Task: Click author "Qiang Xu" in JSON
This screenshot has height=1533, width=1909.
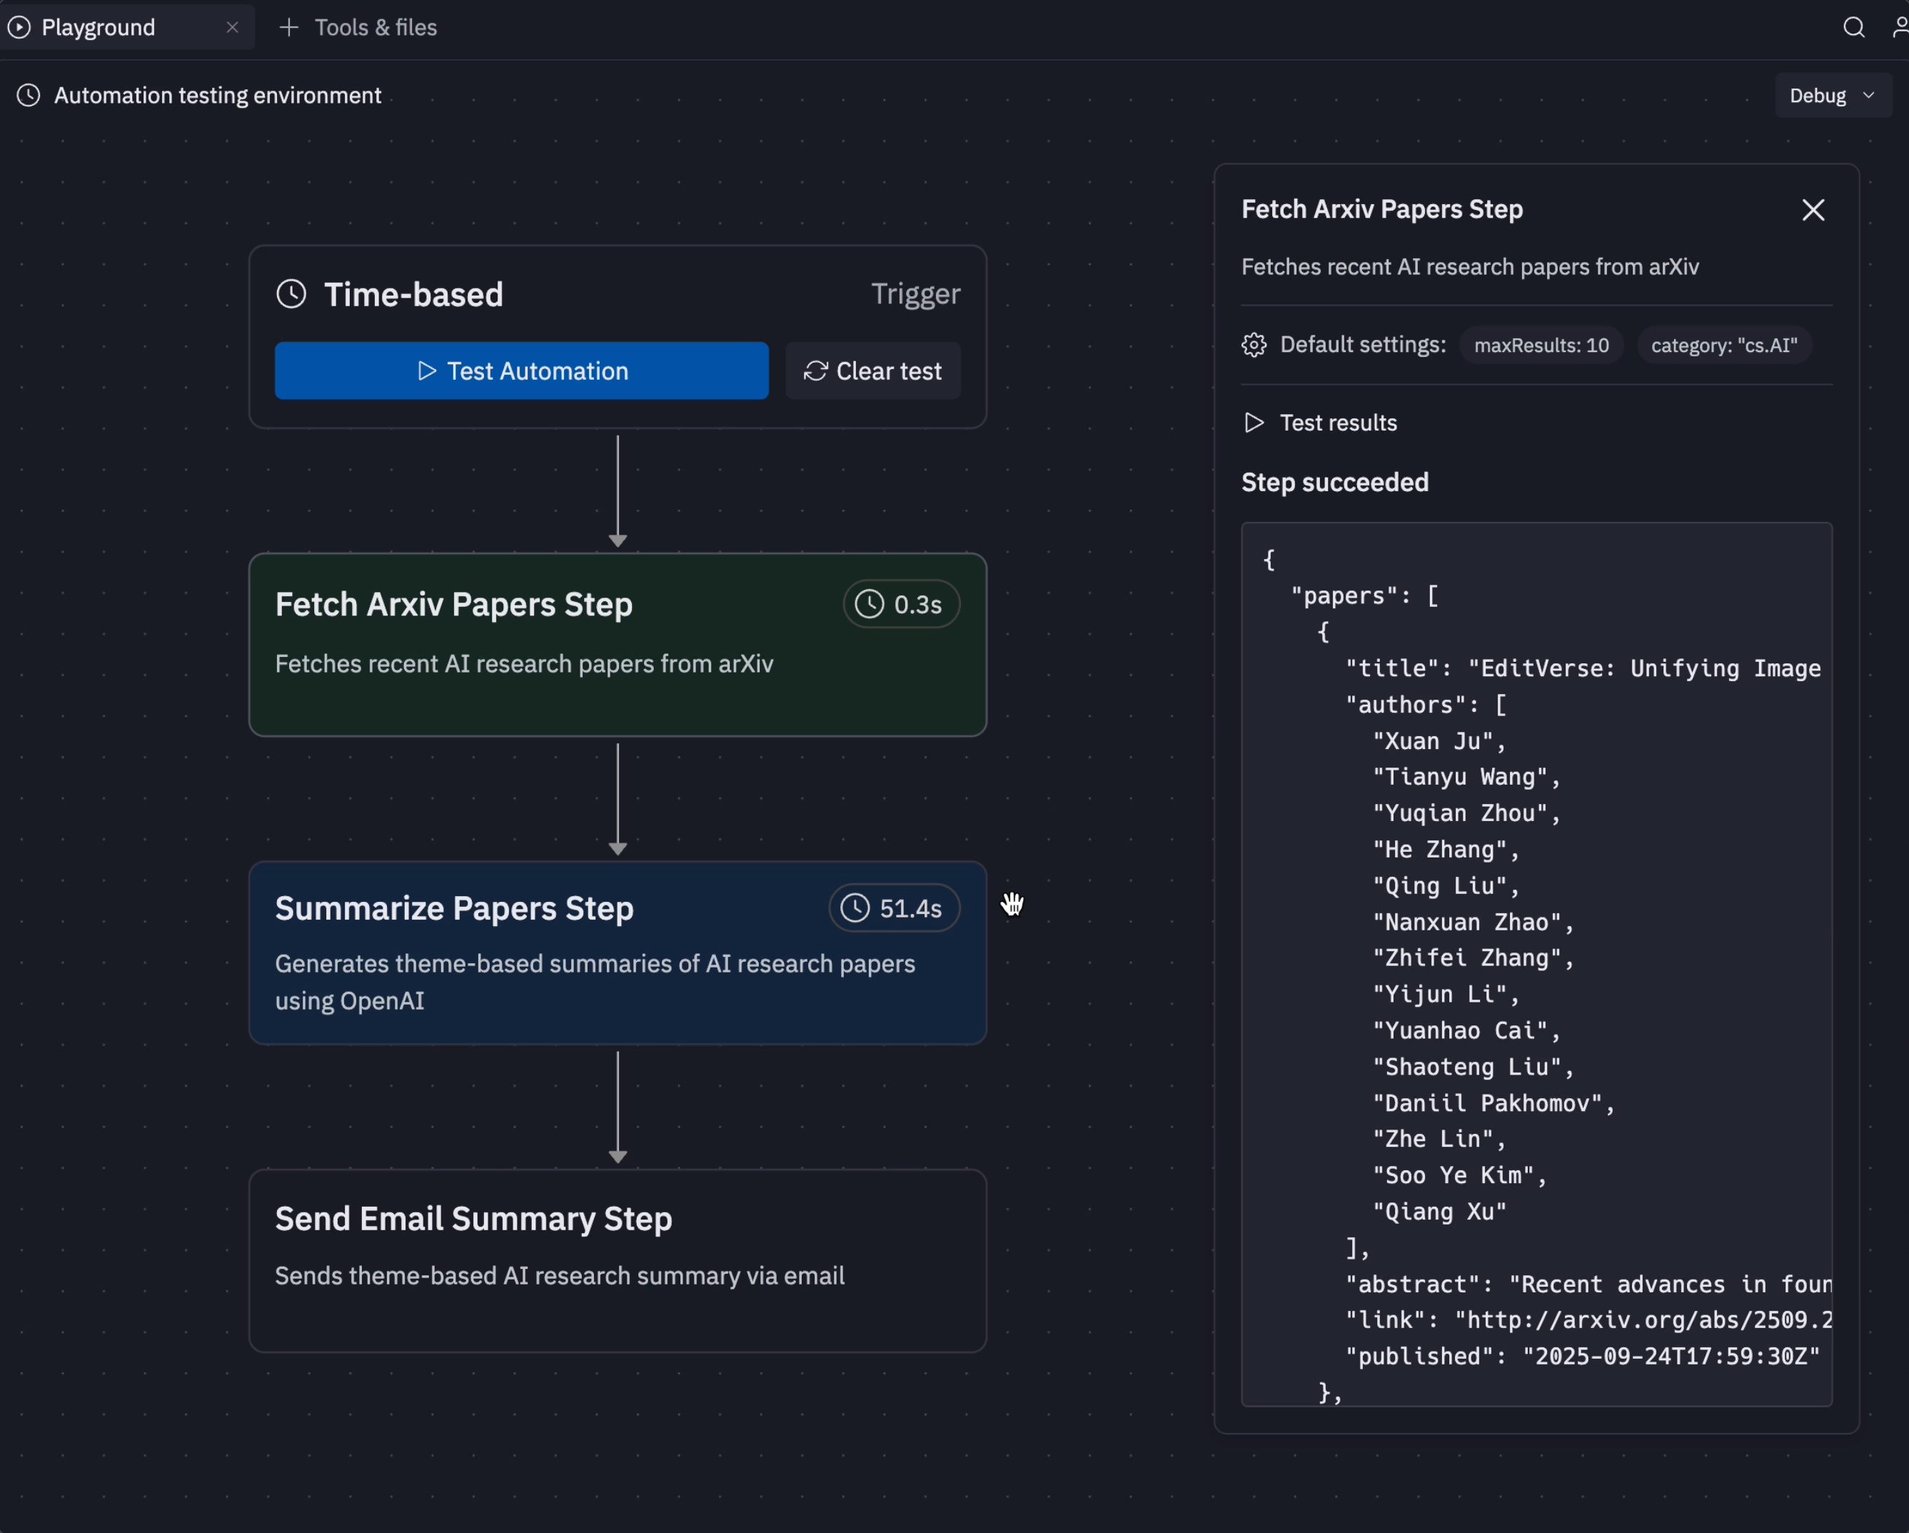Action: point(1439,1212)
